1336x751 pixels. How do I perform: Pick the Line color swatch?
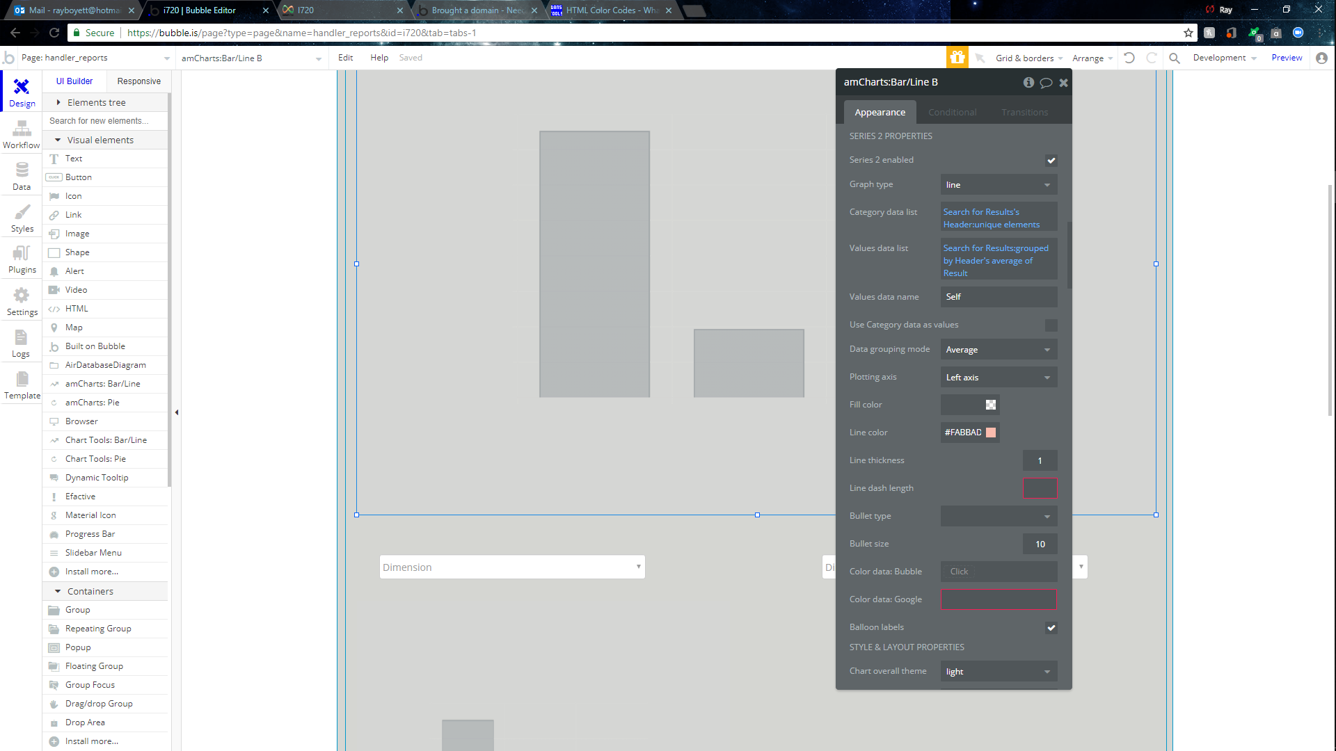pos(991,433)
